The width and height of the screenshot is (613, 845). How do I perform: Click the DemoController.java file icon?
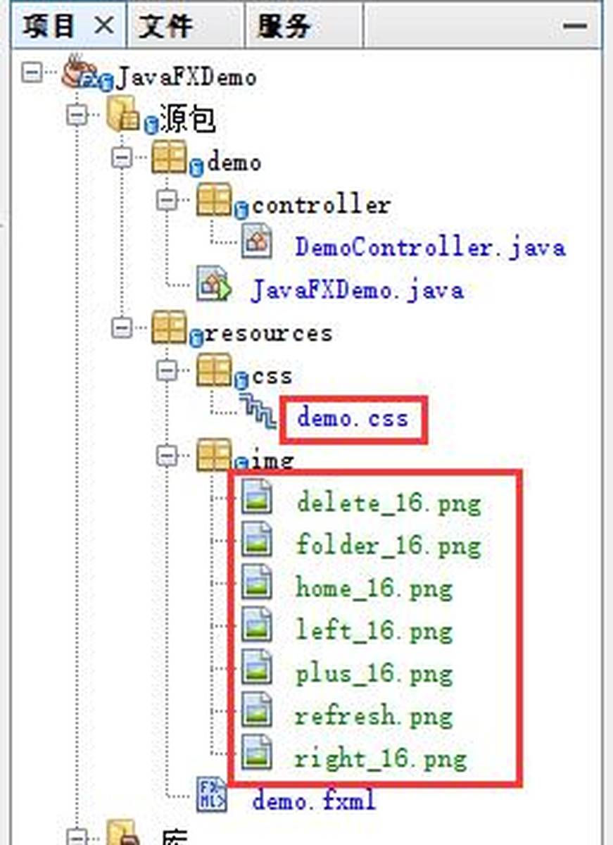[x=257, y=241]
